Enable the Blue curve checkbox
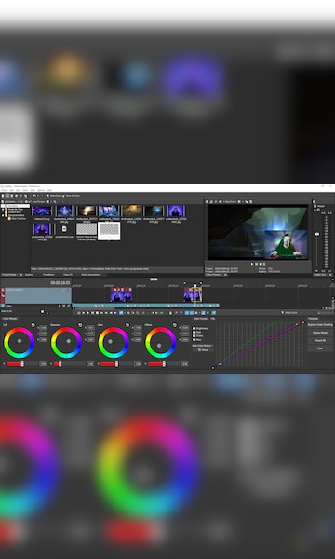335x559 pixels. [x=194, y=339]
